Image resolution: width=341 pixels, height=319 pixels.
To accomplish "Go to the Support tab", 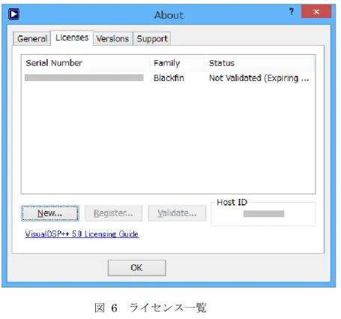I will [152, 39].
